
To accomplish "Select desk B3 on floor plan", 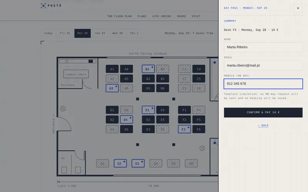I will 148,88.
